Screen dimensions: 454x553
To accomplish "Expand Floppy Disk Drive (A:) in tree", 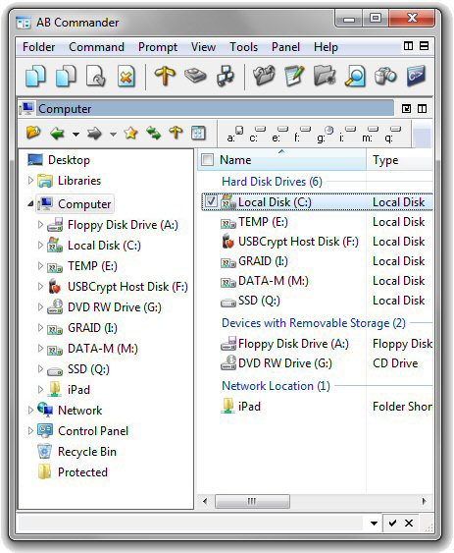I will [40, 224].
